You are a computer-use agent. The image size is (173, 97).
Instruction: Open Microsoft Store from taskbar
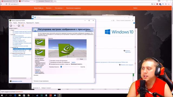(24, 95)
